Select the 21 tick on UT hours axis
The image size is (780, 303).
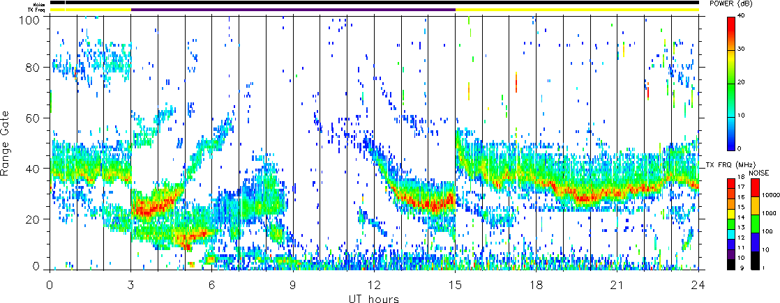(x=617, y=285)
